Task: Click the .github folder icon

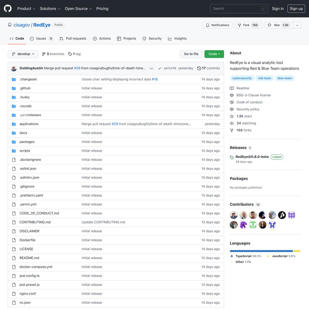Action: (x=14, y=88)
